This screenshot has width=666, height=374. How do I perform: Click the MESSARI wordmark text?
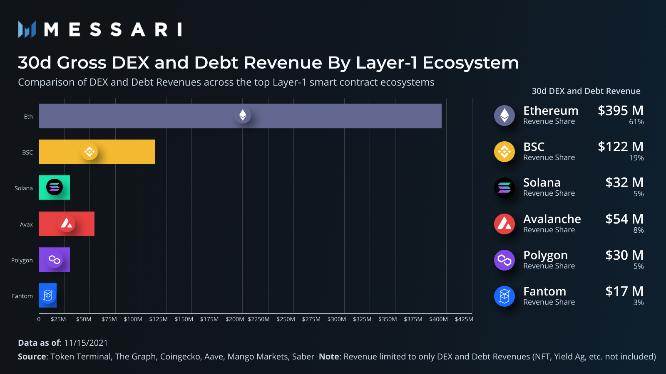(x=113, y=30)
